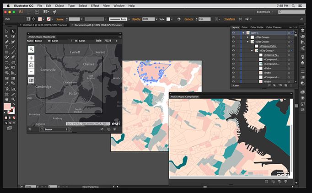Hide Layer 1 using its eye icon
This screenshot has width=312, height=193.
pos(233,33)
